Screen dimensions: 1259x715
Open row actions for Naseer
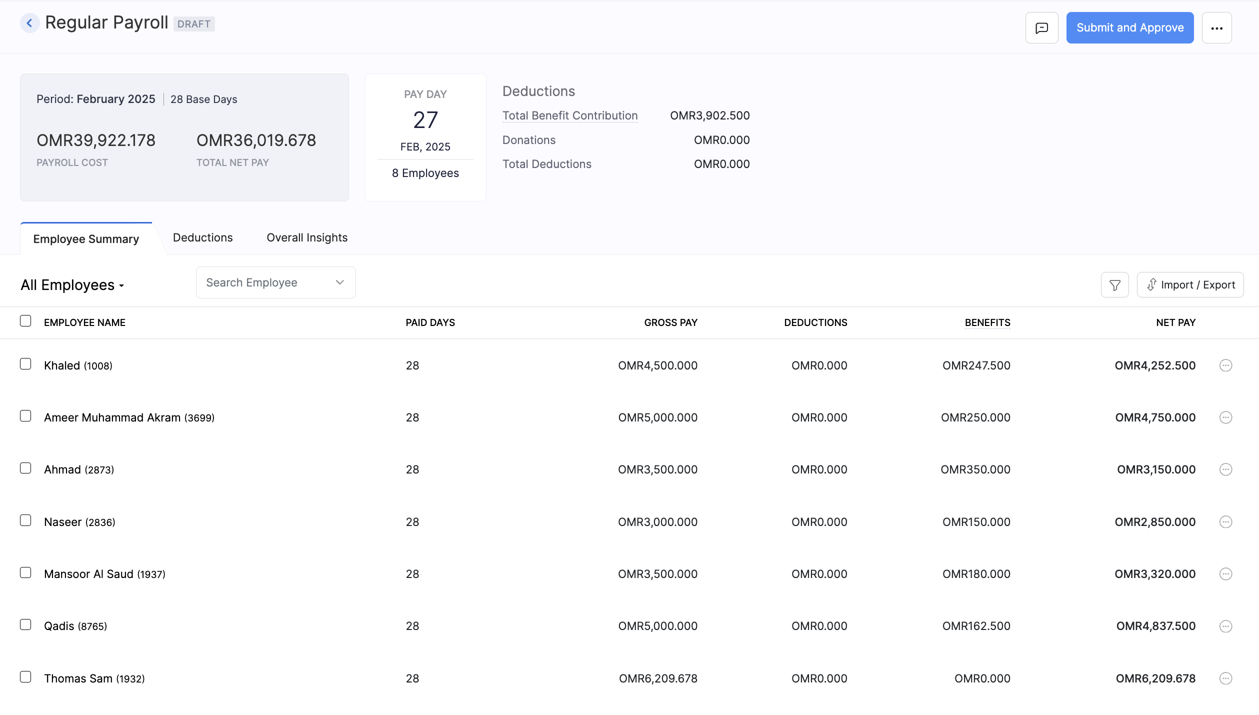[x=1226, y=521]
